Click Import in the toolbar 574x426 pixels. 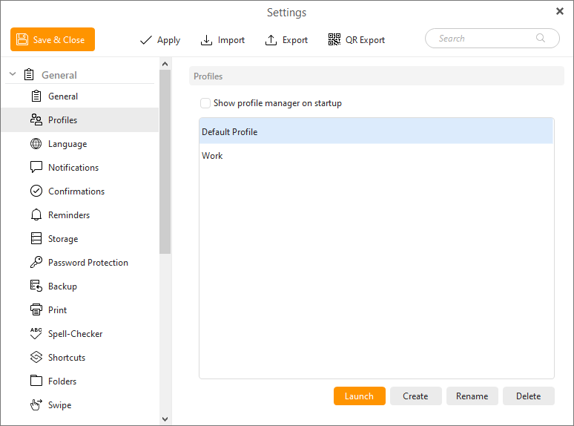coord(222,40)
